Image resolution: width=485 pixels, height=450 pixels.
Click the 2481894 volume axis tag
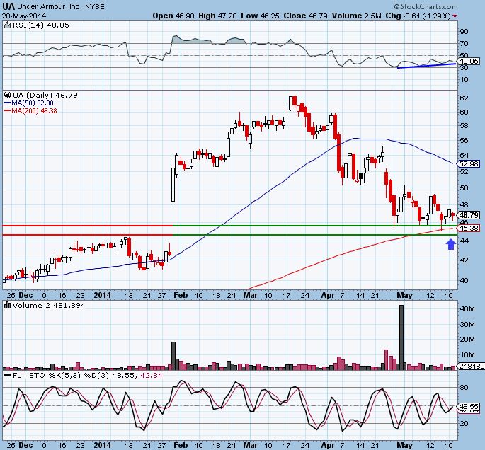click(x=472, y=366)
